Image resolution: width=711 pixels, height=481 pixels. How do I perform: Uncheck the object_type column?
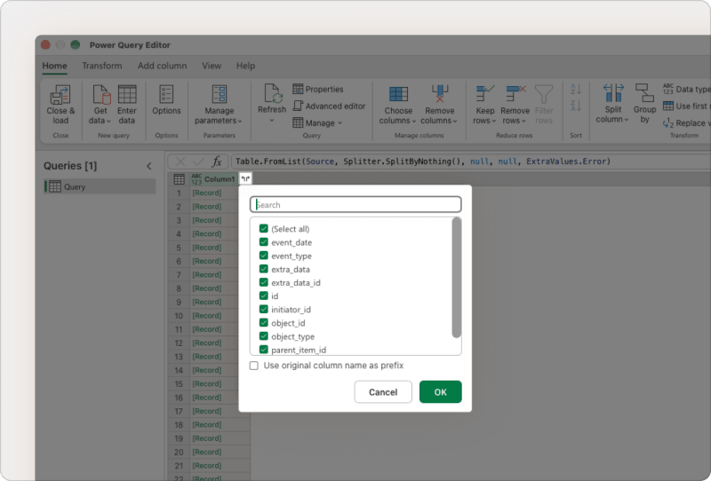coord(263,336)
